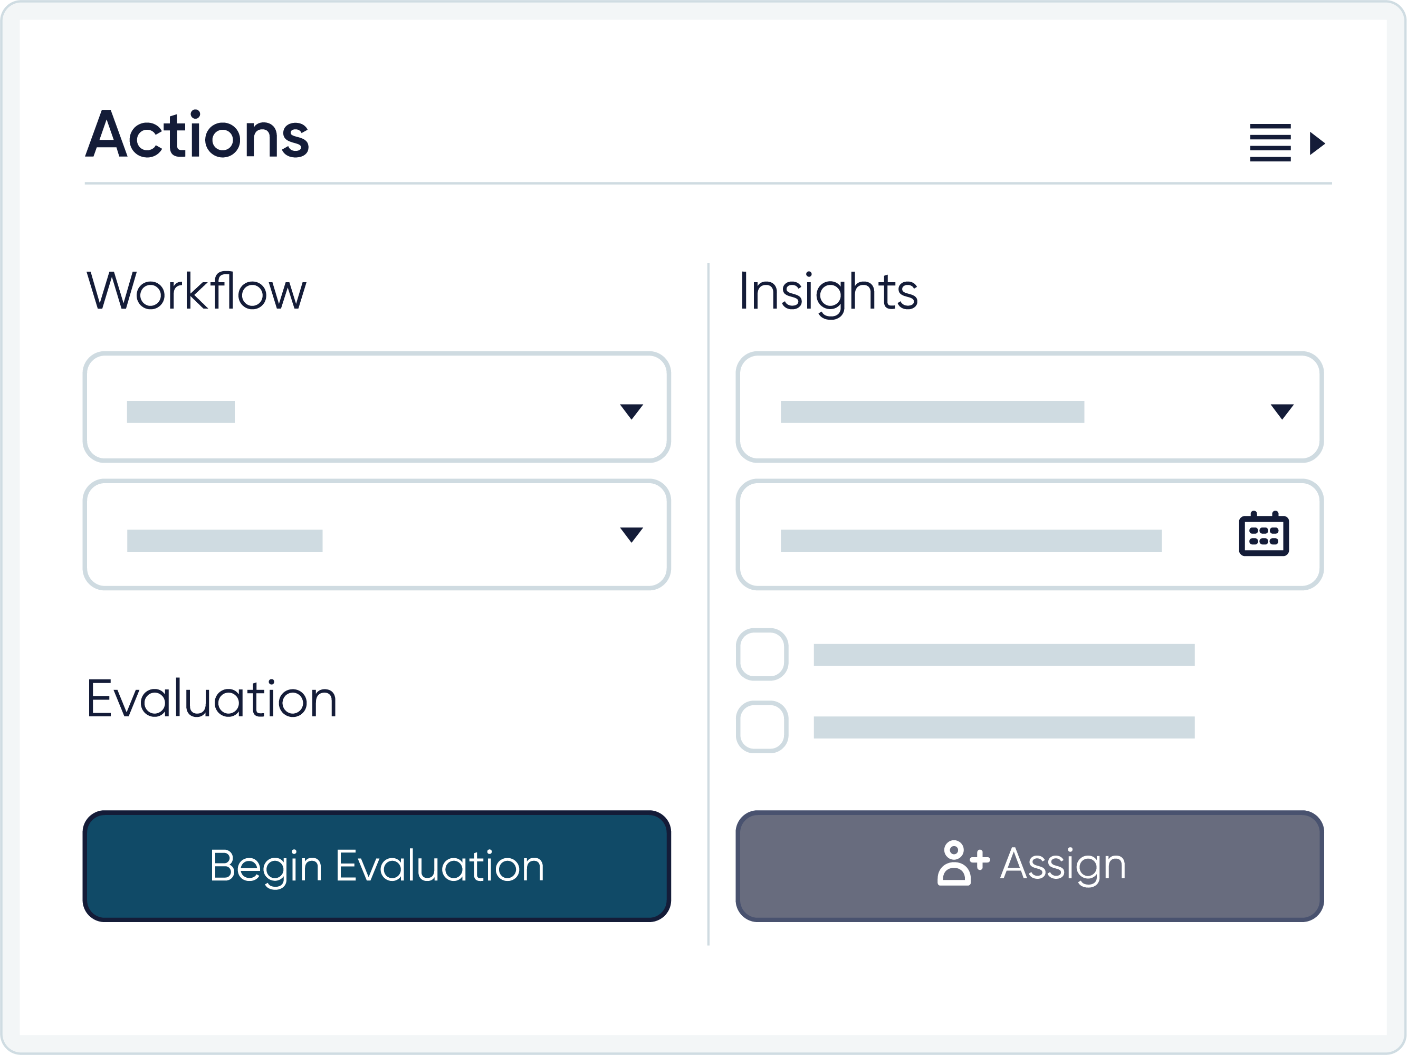Click the first Workflow select box placeholder
The image size is (1407, 1055).
pyautogui.click(x=180, y=411)
